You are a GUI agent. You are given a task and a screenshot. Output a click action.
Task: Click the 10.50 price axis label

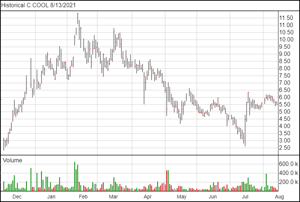point(286,32)
